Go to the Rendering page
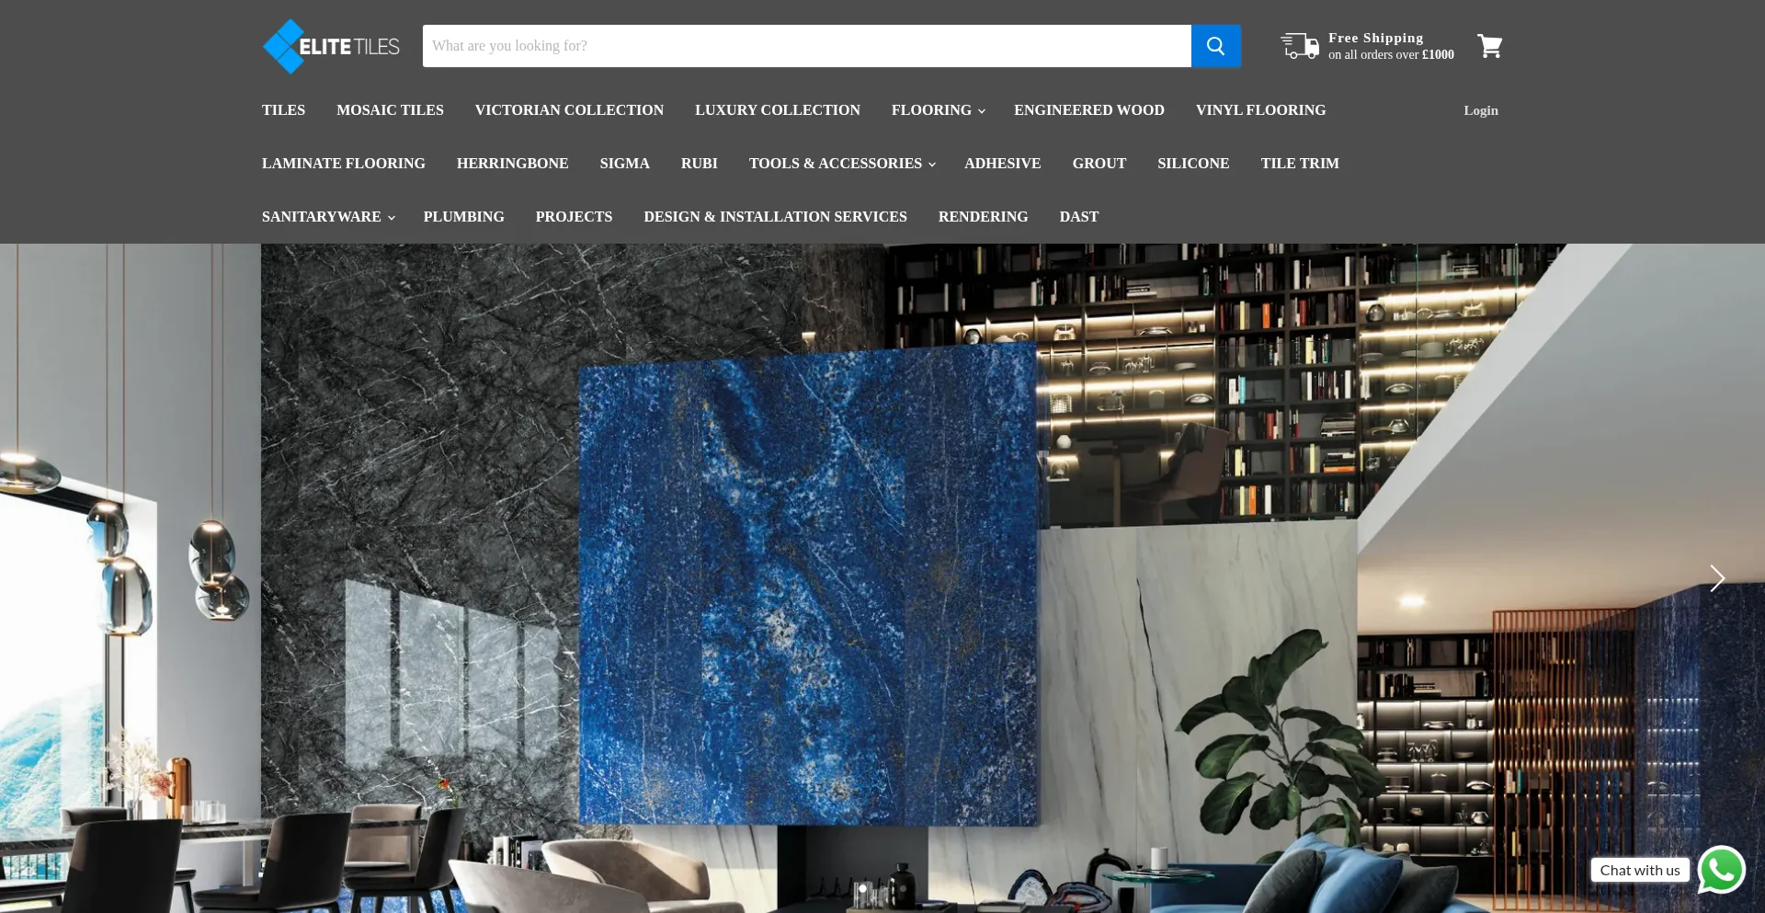Viewport: 1765px width, 913px height. (983, 217)
